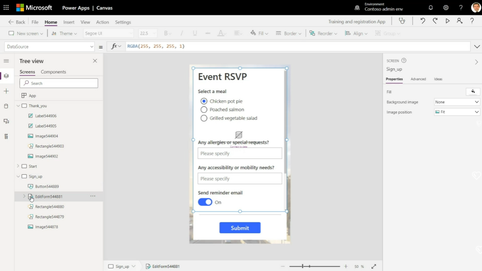Toggle the Send reminder email switch
This screenshot has height=271, width=482.
click(x=205, y=202)
